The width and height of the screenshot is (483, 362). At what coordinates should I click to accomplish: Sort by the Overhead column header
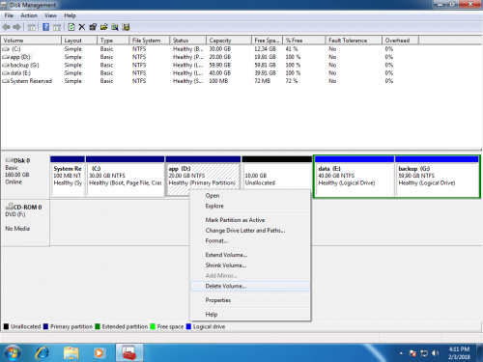click(x=400, y=41)
